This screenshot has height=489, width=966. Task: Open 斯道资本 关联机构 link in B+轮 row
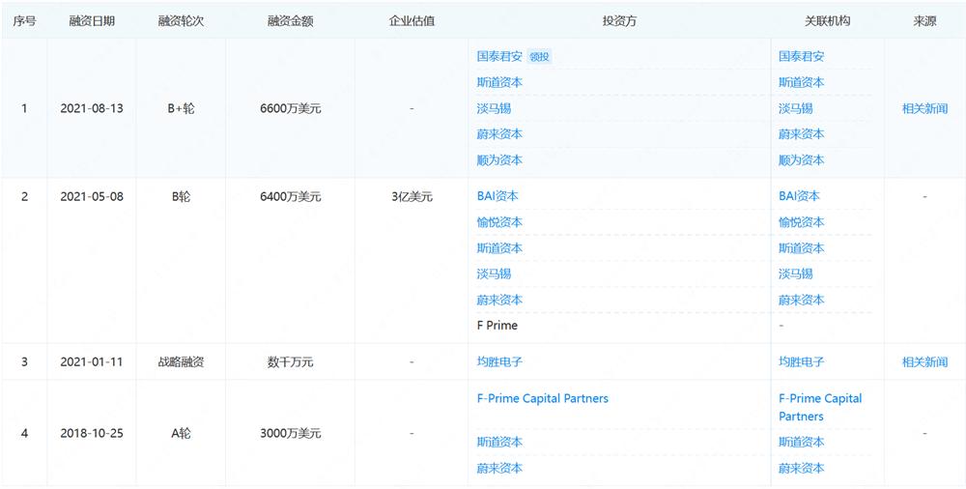[x=801, y=83]
